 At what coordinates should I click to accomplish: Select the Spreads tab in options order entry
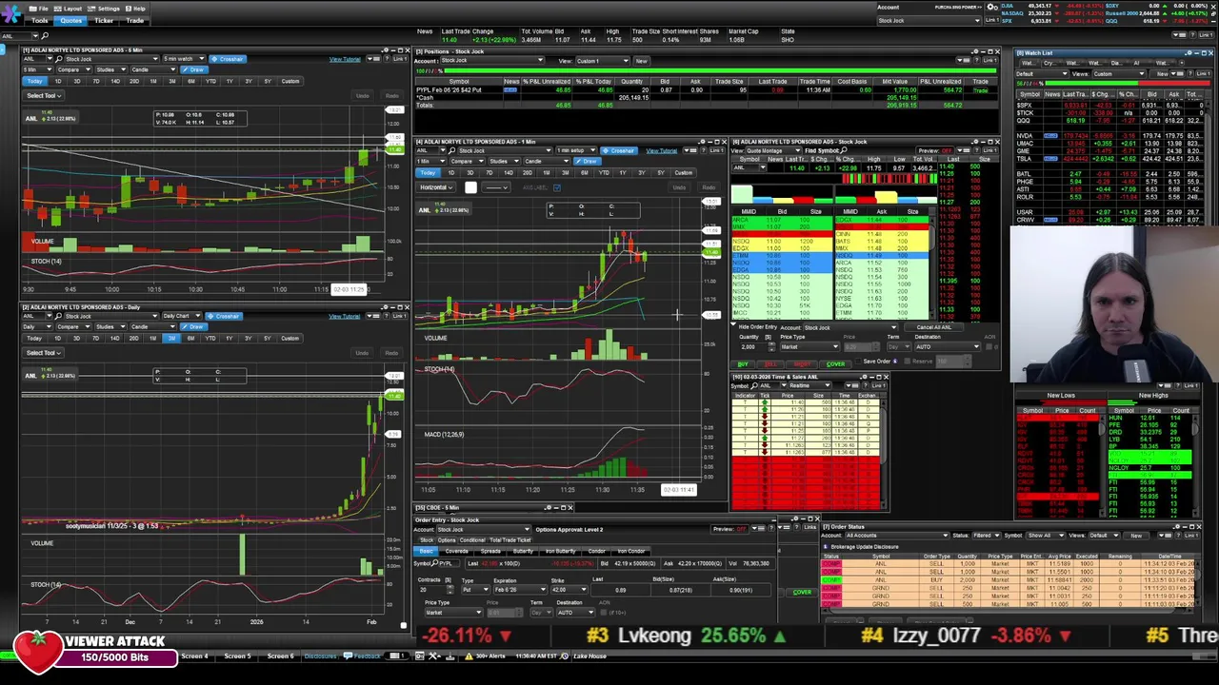click(x=490, y=551)
